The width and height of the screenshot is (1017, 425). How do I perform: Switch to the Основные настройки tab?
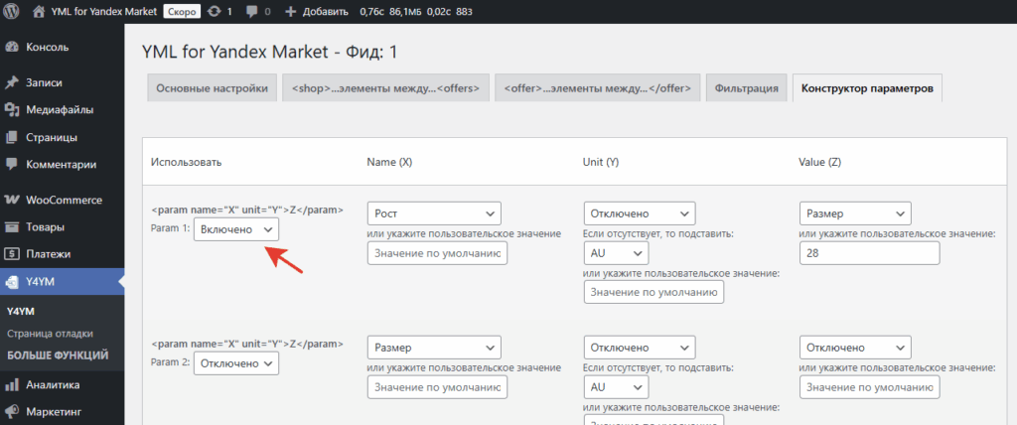211,88
